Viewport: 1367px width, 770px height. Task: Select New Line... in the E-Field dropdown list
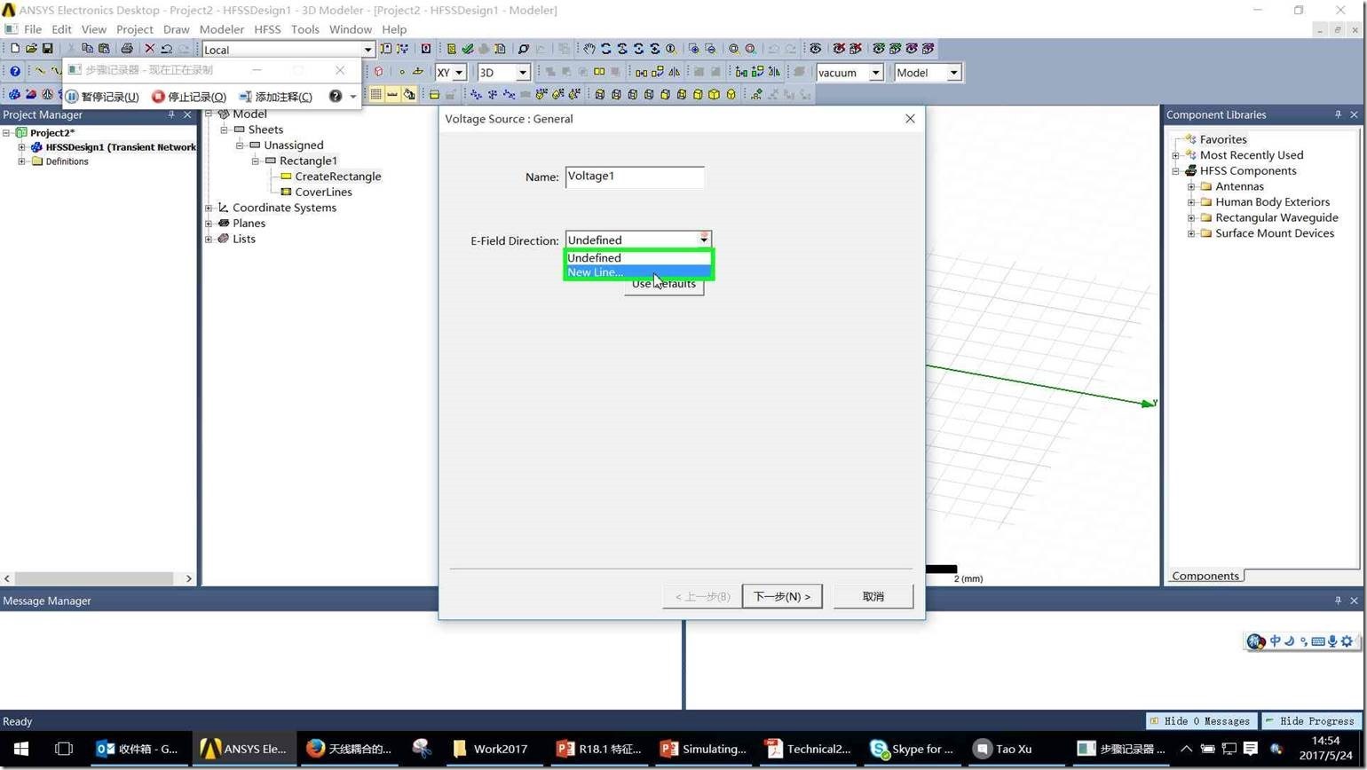pos(639,272)
